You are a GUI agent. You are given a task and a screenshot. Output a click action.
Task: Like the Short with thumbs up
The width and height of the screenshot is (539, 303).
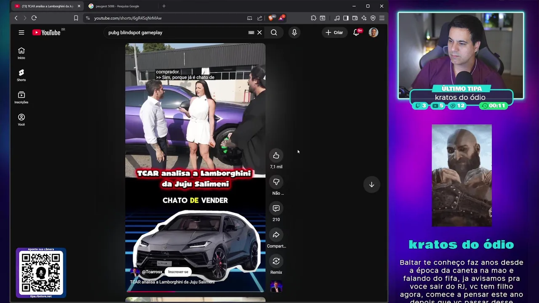276,156
